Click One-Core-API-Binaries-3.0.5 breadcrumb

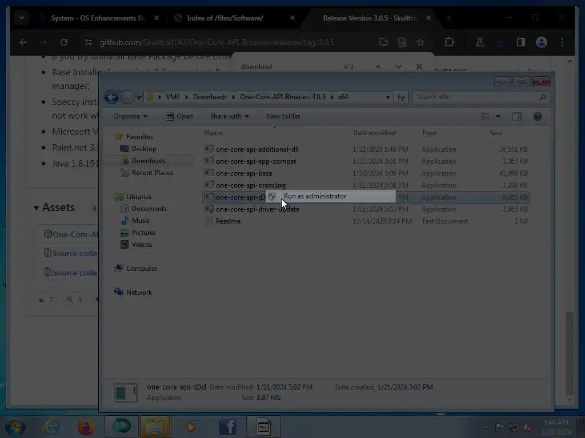282,97
